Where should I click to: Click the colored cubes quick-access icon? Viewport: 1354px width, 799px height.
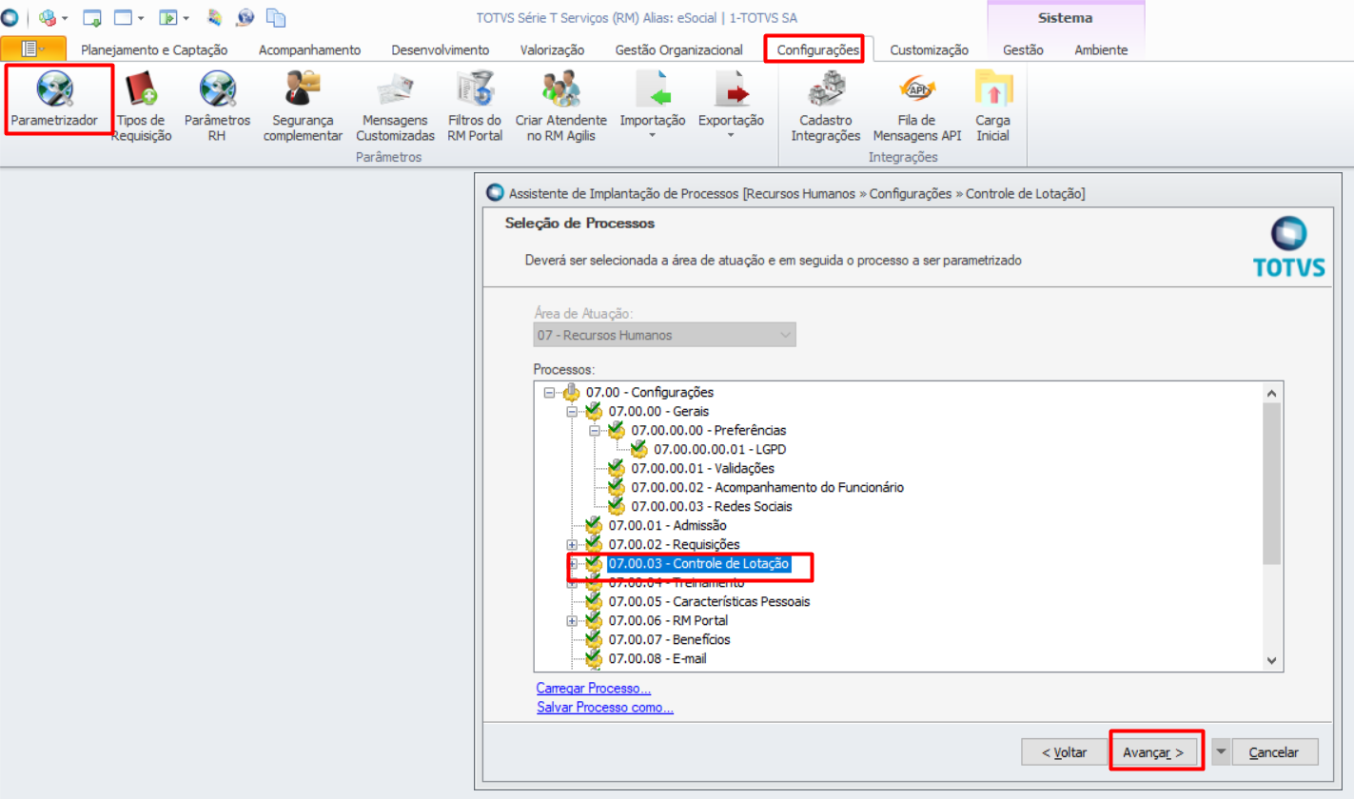(x=47, y=17)
